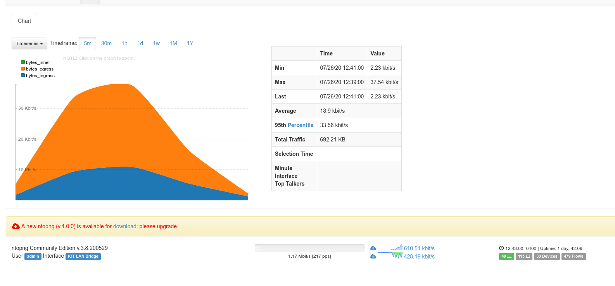This screenshot has width=615, height=286.
Task: Choose the 1Y timeframe
Action: [x=190, y=43]
